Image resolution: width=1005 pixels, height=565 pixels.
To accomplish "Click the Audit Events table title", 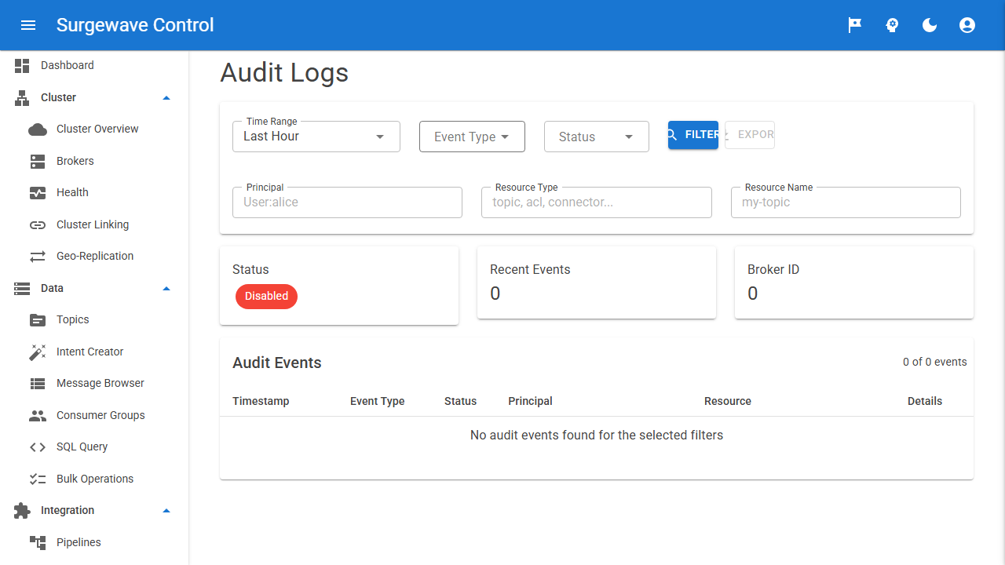I will [277, 363].
